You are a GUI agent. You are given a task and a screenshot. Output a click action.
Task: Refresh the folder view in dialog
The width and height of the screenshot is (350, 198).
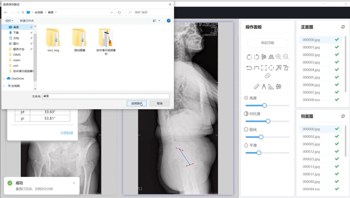pos(119,12)
